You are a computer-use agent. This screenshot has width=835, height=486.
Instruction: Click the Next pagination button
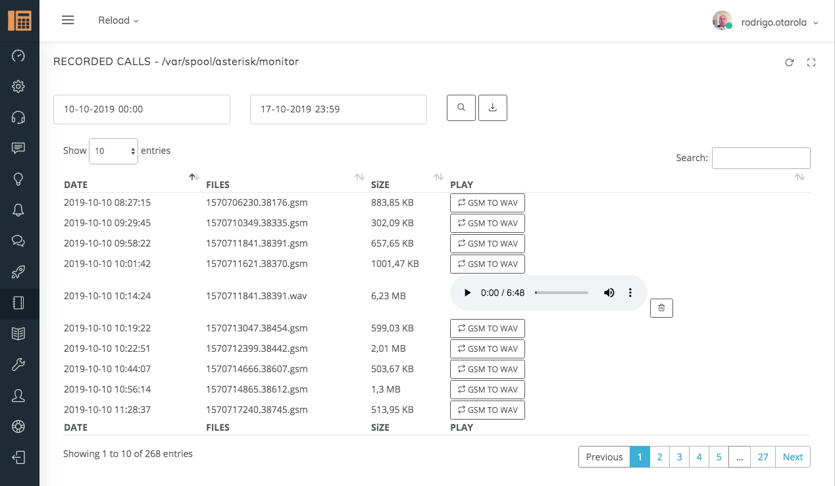click(x=793, y=457)
